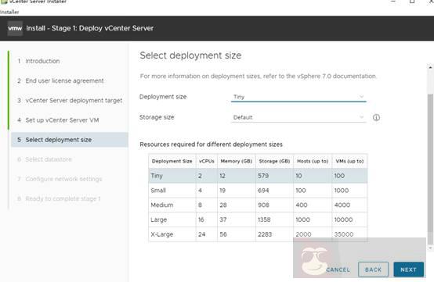Select step 5 Select deployment size
Viewport: 434px width, 282px height.
click(70, 140)
